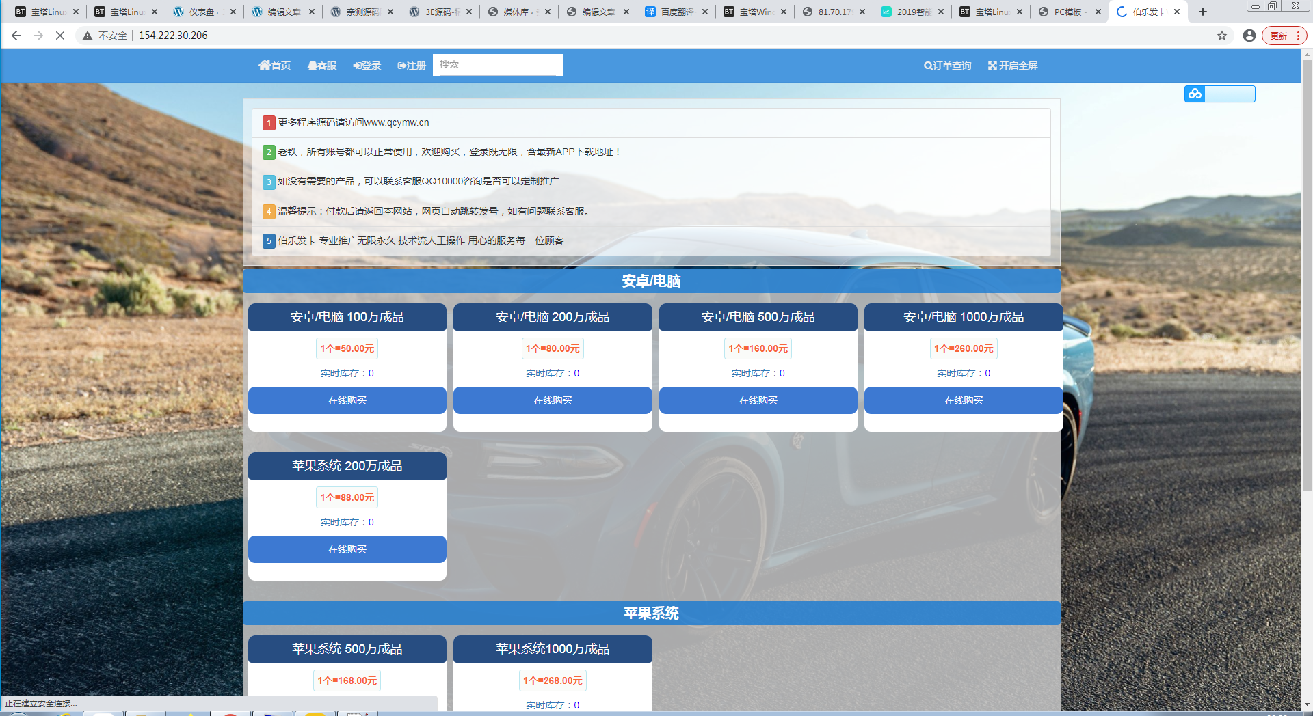Open the 注册 register link
This screenshot has height=716, width=1313.
pos(412,66)
